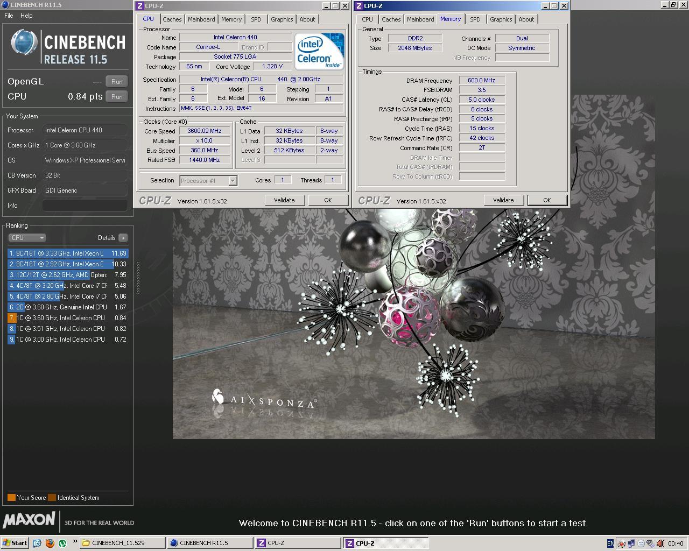The image size is (689, 551).
Task: Select ranking row 8C/16T @ 2.92 GHz Xeon
Action: (68, 264)
